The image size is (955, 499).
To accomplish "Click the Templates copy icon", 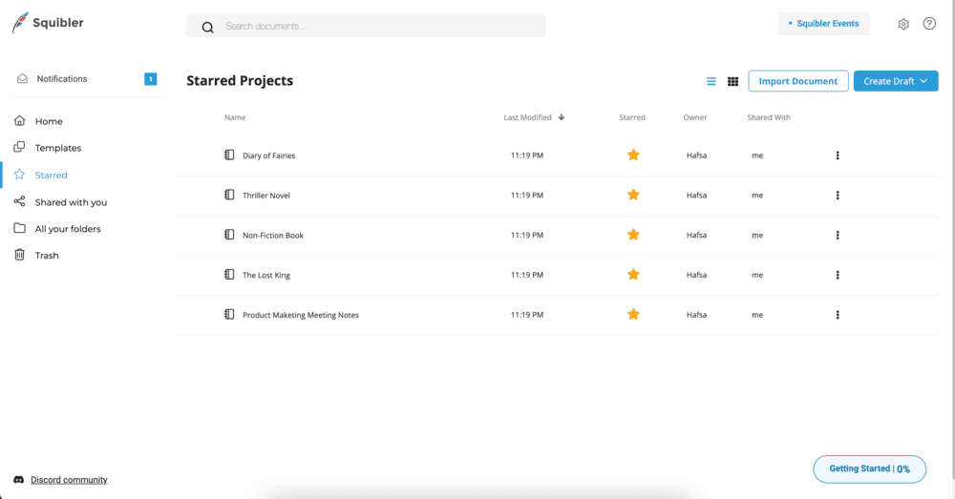I will coord(19,147).
